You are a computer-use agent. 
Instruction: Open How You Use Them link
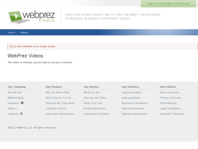95,98
